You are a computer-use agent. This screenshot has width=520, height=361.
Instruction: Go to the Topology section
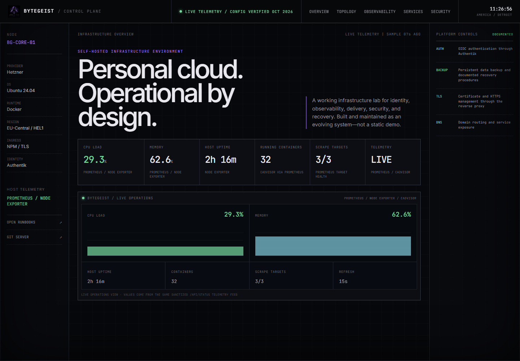(346, 12)
